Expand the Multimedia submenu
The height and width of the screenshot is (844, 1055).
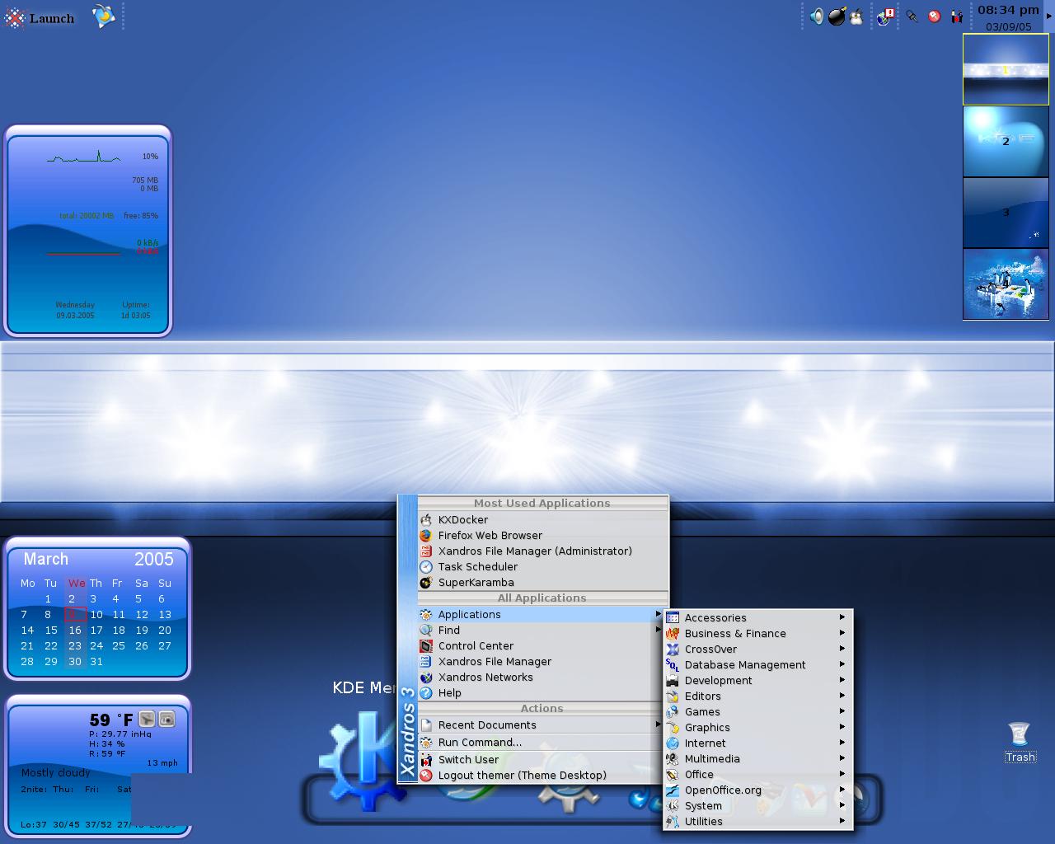757,759
